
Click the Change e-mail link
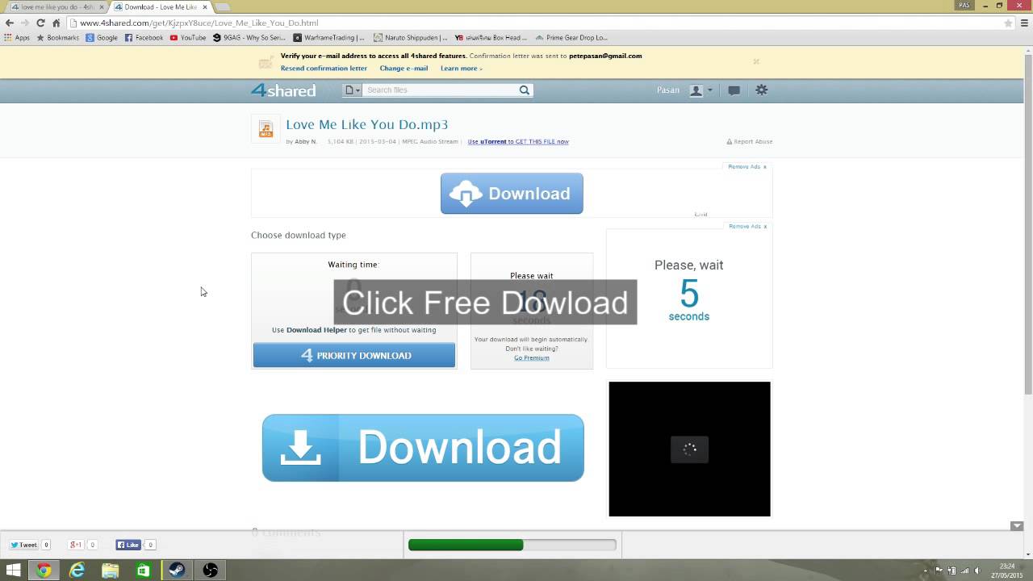(x=404, y=69)
